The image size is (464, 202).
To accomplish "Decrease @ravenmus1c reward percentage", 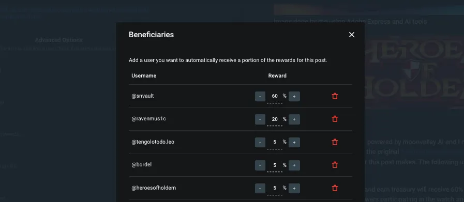I will pos(260,119).
